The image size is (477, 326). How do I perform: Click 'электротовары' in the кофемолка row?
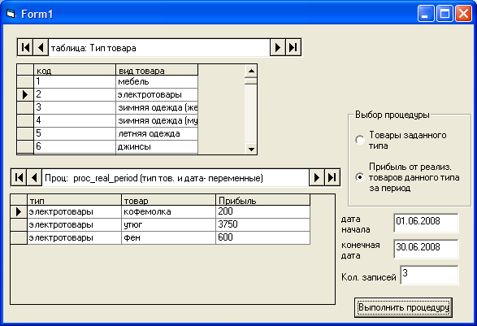tap(74, 211)
